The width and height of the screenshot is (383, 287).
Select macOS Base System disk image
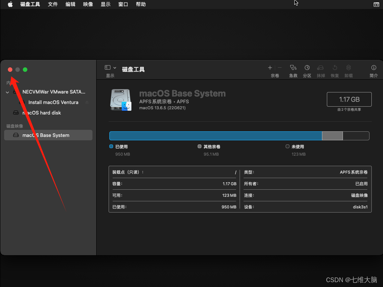click(x=48, y=135)
